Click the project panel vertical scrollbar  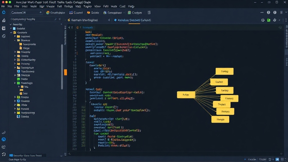tap(62, 67)
